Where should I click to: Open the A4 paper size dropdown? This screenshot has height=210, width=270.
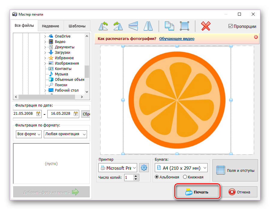pyautogui.click(x=181, y=168)
